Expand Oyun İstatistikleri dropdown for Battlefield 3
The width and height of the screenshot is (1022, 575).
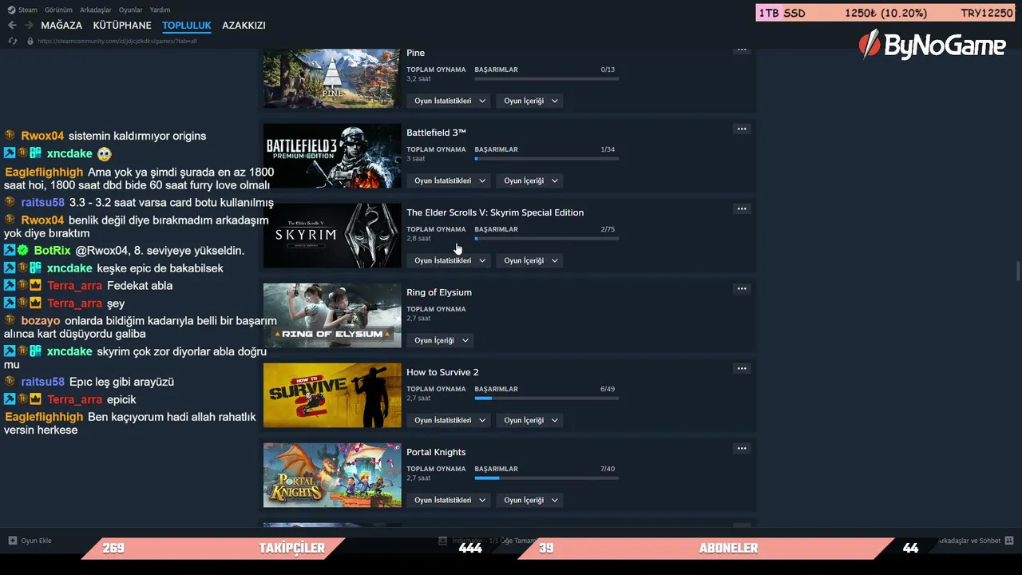(x=449, y=180)
